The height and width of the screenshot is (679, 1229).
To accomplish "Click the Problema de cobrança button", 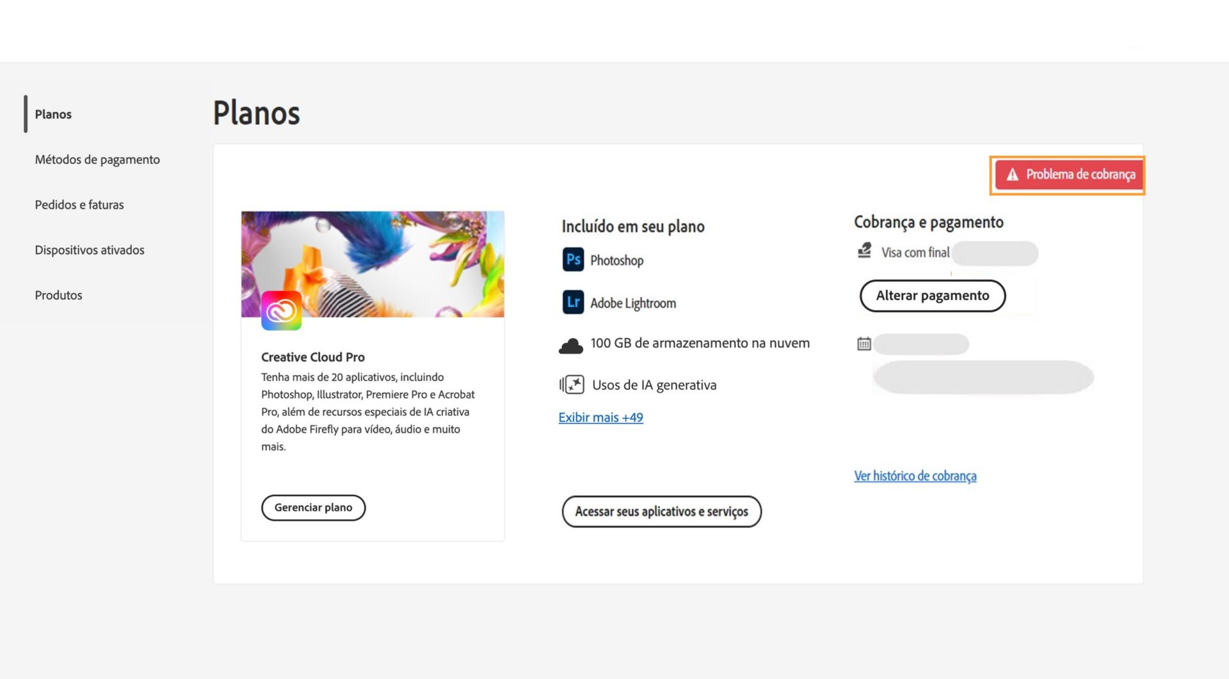I will (x=1068, y=175).
